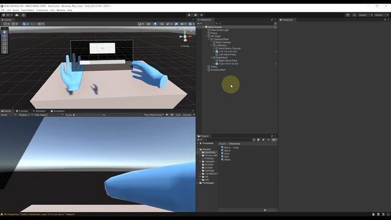The width and height of the screenshot is (391, 220).
Task: Click the version control settings icon
Action: click(23, 15)
